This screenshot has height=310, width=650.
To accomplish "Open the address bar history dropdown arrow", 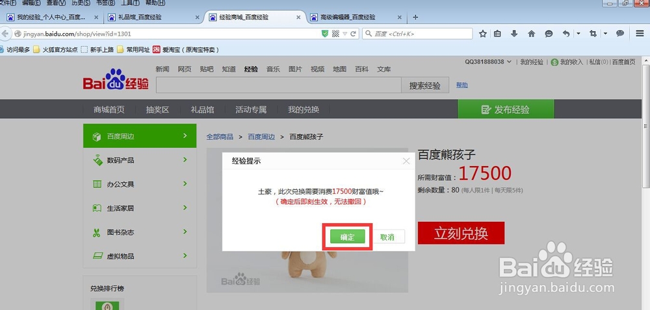I will tap(344, 34).
